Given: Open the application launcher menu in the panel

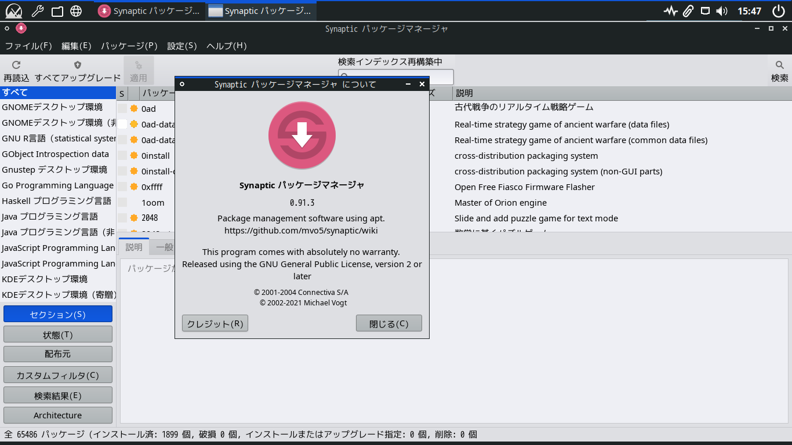Looking at the screenshot, I should (13, 11).
